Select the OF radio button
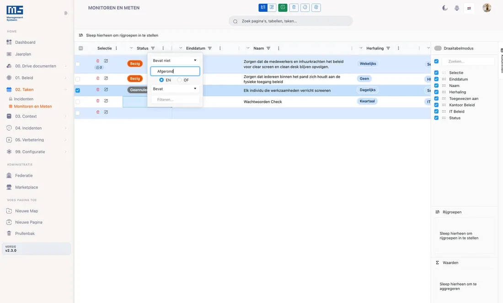The image size is (503, 303). tap(179, 80)
